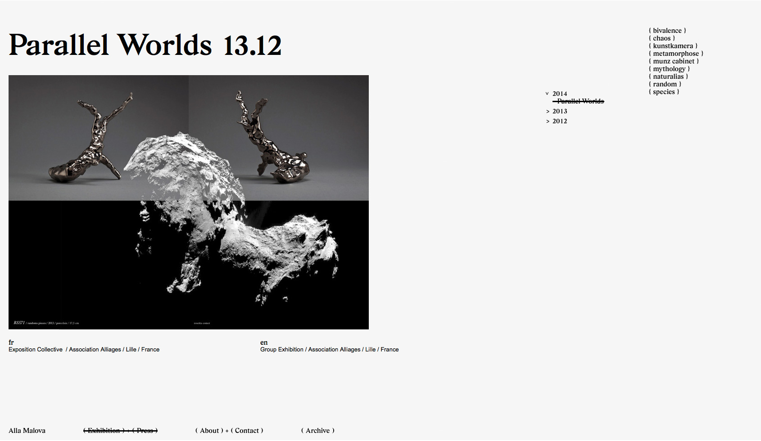The width and height of the screenshot is (761, 441).
Task: Go to the random tag
Action: 665,84
